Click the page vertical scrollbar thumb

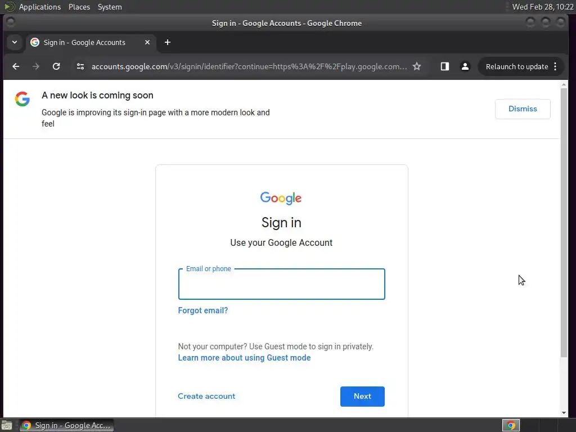(x=564, y=223)
